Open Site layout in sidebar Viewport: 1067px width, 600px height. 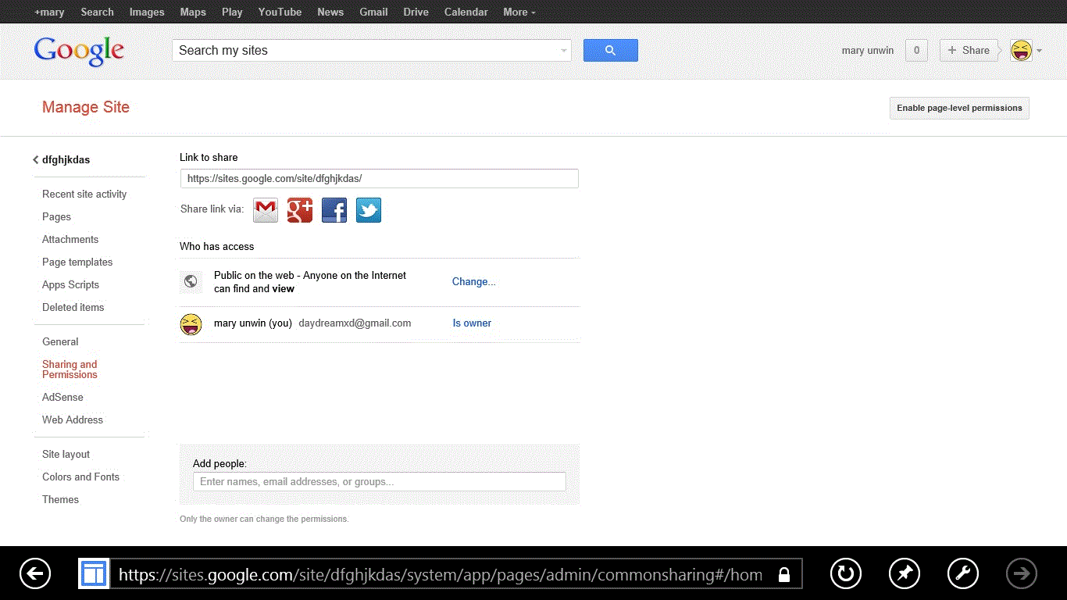click(x=66, y=454)
